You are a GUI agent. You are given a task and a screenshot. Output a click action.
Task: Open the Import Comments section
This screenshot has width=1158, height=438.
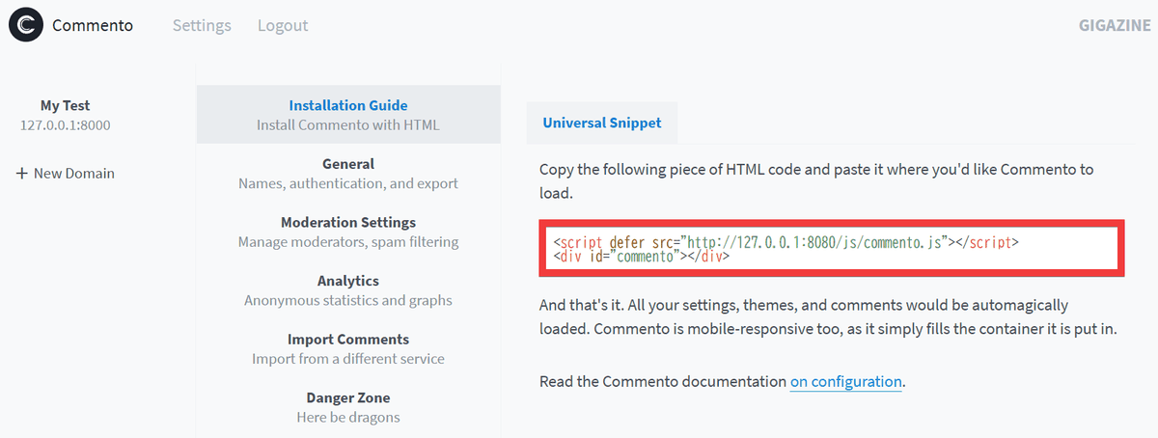pyautogui.click(x=348, y=340)
